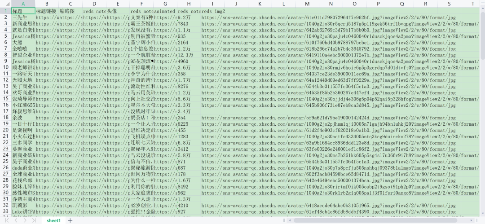Click the cell '三先生'
Image resolution: width=485 pixels, height=224 pixels.
click(23, 18)
